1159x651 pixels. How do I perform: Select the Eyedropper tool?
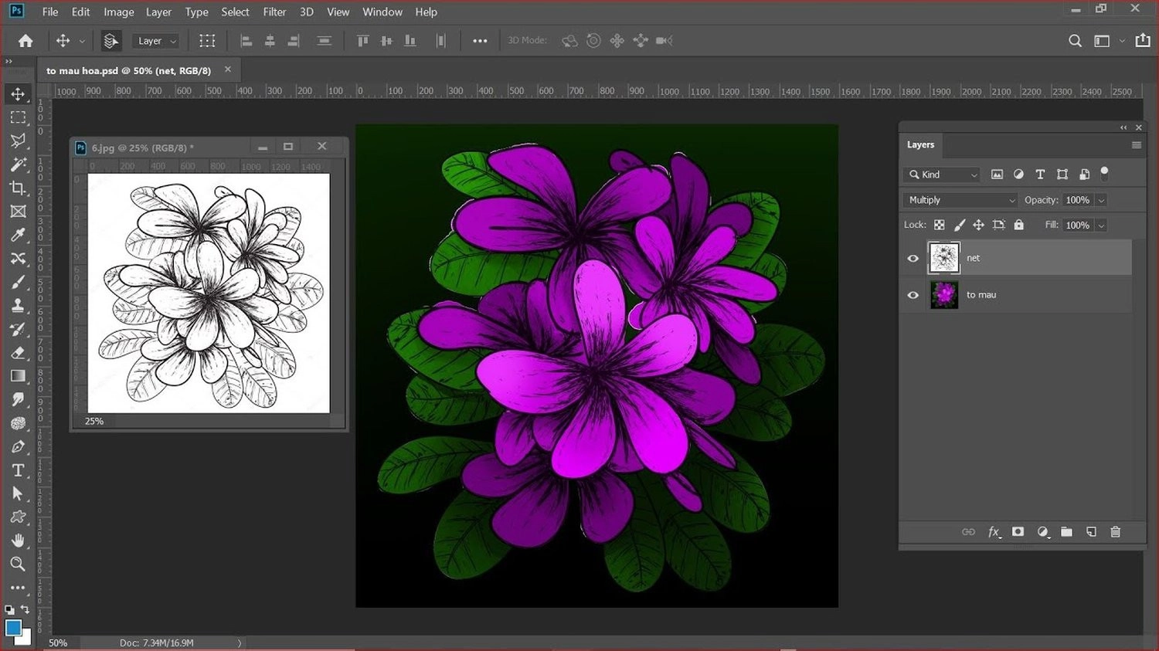click(18, 235)
